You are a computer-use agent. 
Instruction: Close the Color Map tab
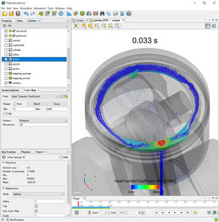pyautogui.click(x=39, y=90)
